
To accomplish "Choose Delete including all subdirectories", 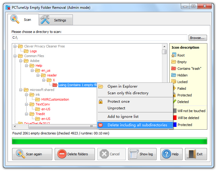I will click(x=135, y=125).
